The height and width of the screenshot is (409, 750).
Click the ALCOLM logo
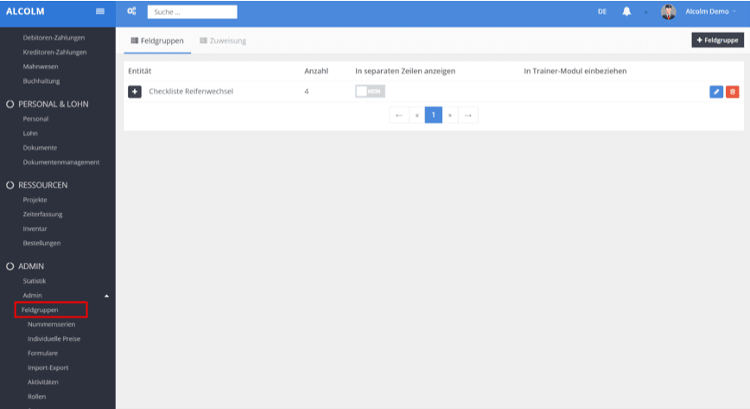pyautogui.click(x=25, y=11)
